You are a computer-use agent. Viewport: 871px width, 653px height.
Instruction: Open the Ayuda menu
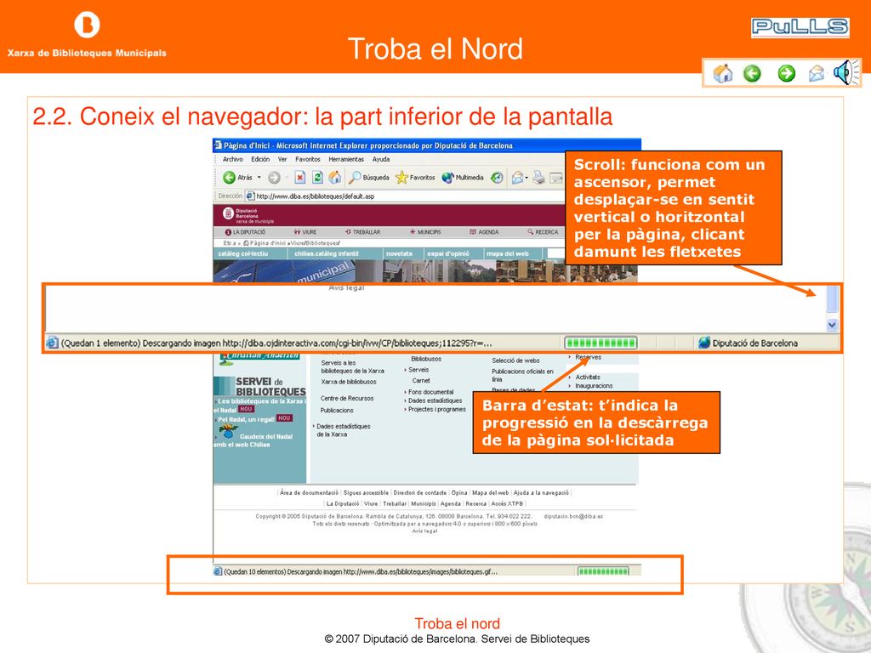tap(381, 159)
